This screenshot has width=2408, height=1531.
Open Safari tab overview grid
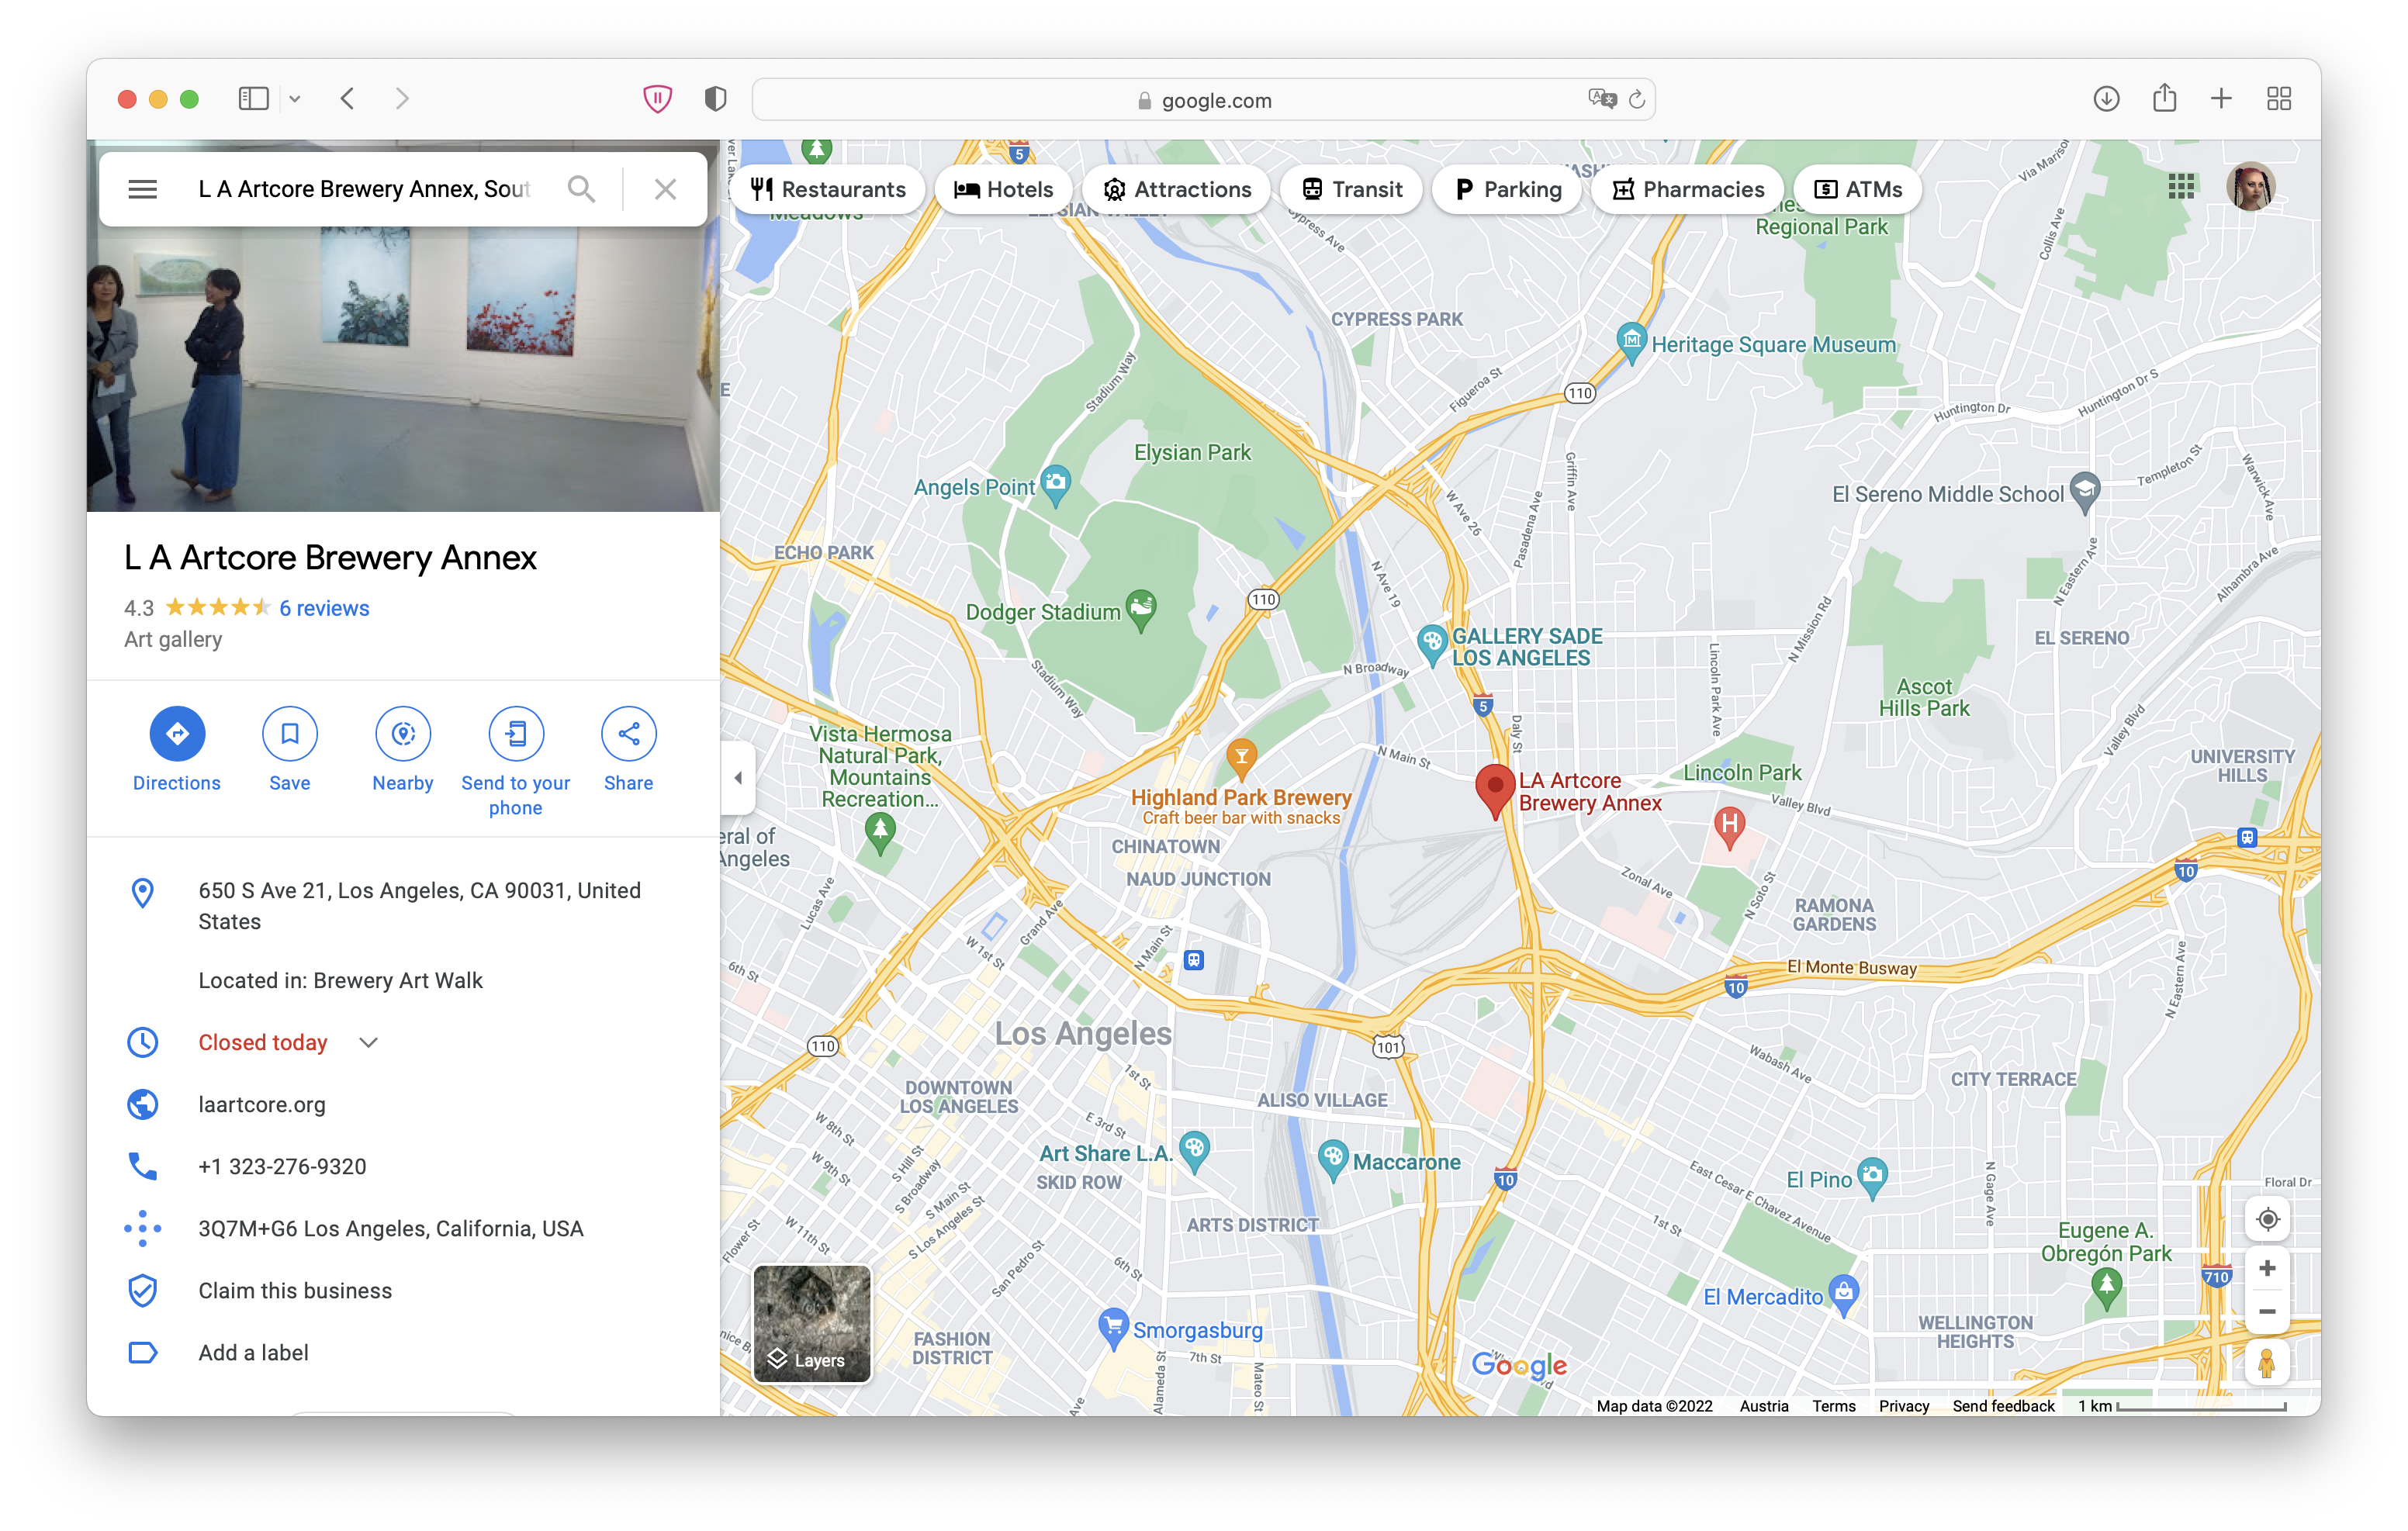pos(2278,99)
